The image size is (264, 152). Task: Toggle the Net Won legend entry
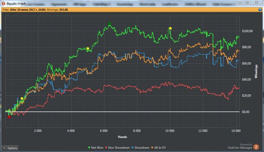[96, 147]
